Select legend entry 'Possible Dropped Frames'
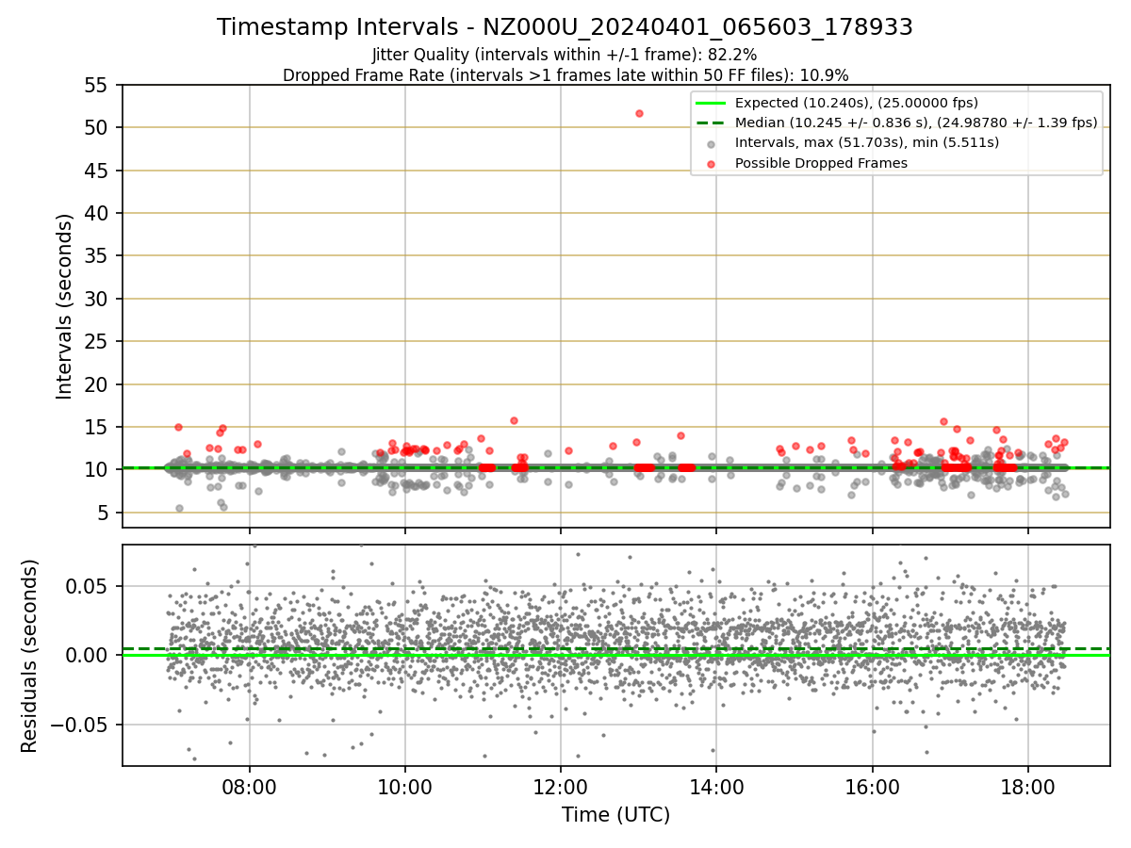Screen dimensions: 1131x848 [x=821, y=163]
